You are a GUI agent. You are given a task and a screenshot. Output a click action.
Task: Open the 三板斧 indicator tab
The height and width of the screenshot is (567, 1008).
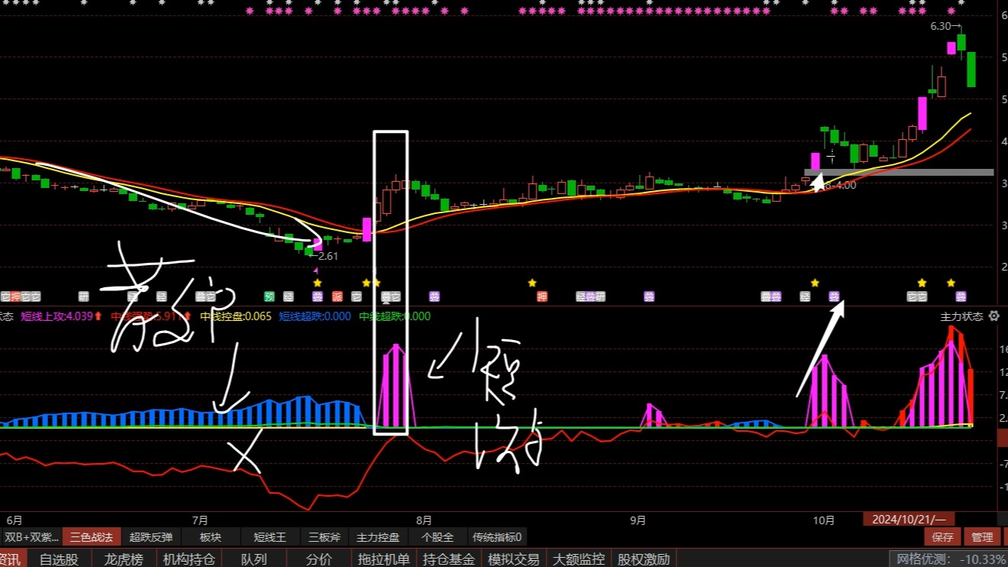click(324, 537)
